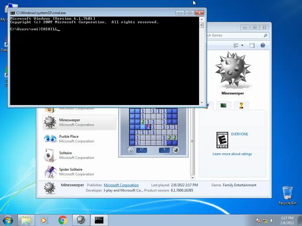Click the large Minesweeper preview image
Image resolution: width=302 pixels, height=226 pixels.
coord(233,69)
